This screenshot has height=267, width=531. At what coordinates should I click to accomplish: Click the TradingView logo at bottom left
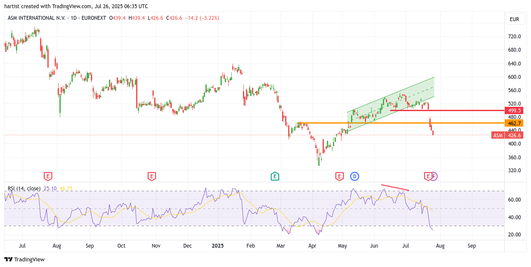coord(25,259)
